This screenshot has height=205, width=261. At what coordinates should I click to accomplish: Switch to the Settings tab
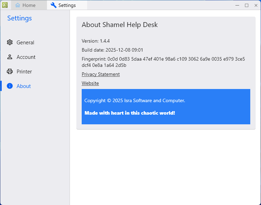(x=67, y=5)
